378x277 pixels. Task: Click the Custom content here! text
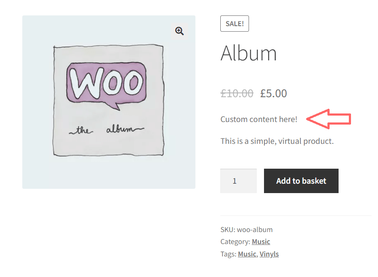pyautogui.click(x=258, y=119)
